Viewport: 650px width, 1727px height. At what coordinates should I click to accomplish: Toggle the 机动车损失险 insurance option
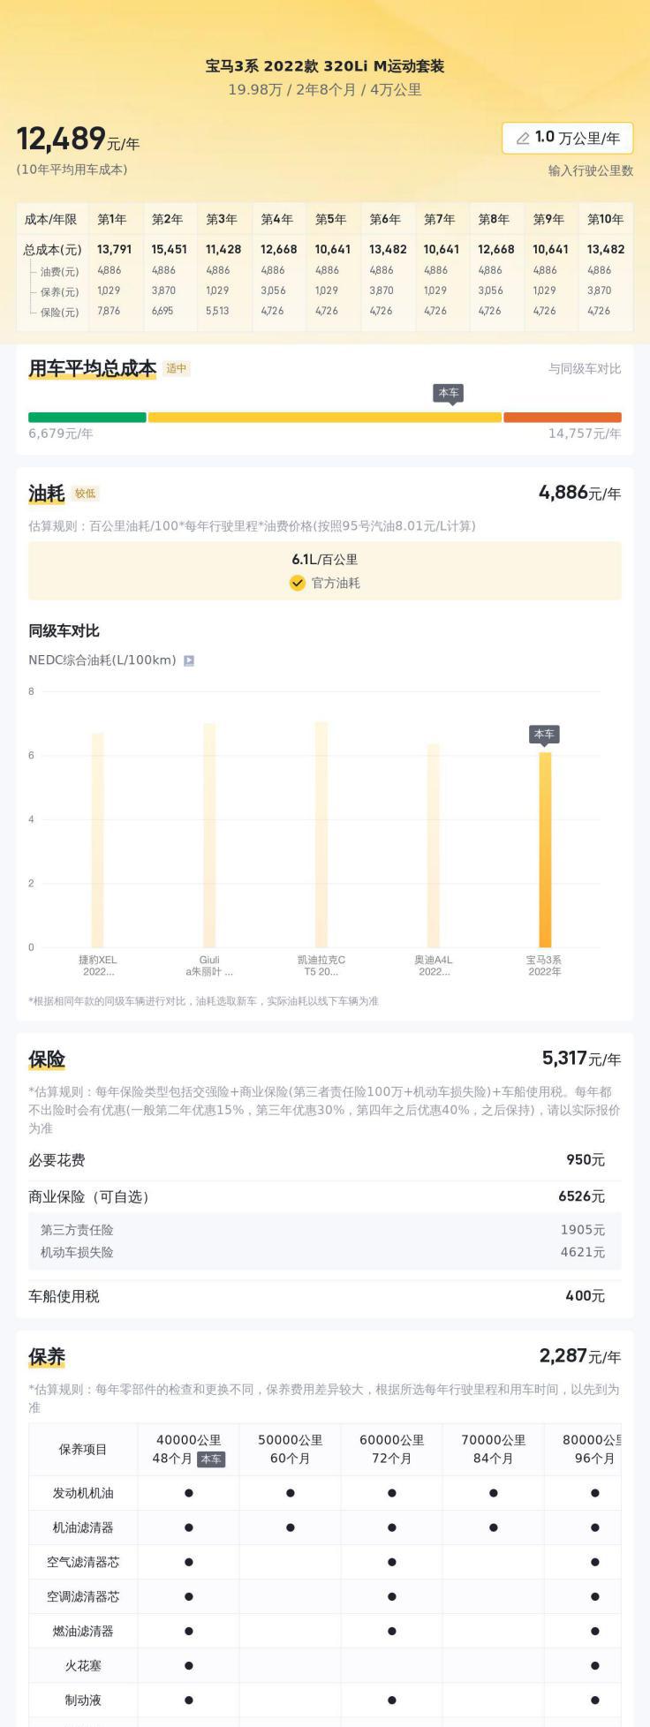(325, 1252)
